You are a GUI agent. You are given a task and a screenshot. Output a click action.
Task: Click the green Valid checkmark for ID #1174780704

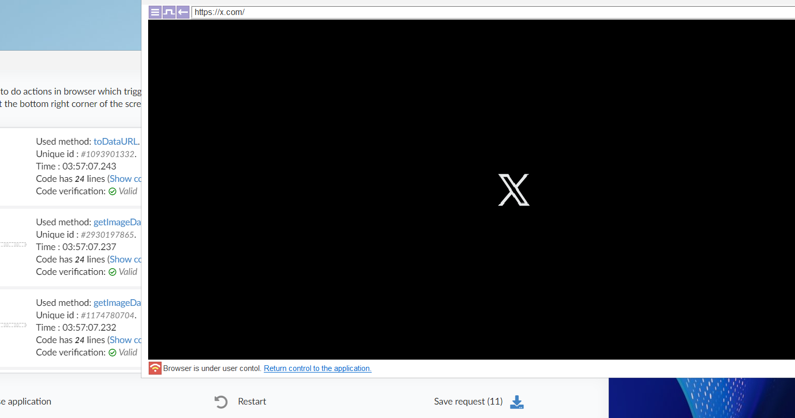coord(112,352)
